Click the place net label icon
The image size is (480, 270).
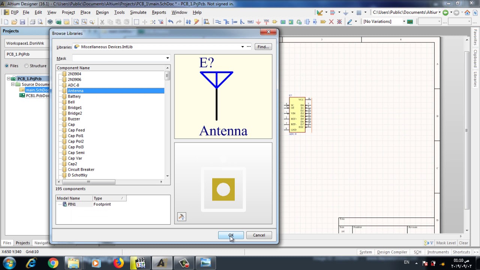pos(250,21)
